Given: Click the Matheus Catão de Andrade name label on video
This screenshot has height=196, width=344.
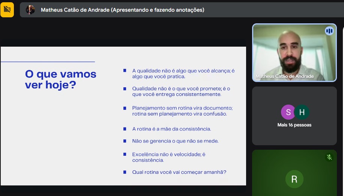Looking at the screenshot, I should 284,76.
